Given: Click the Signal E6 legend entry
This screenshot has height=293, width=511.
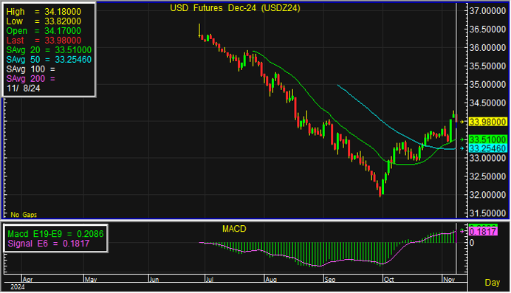Looking at the screenshot, I should [48, 244].
